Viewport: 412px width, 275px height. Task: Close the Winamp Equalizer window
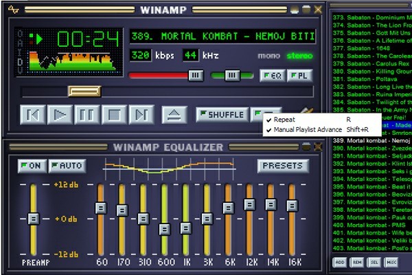click(318, 147)
